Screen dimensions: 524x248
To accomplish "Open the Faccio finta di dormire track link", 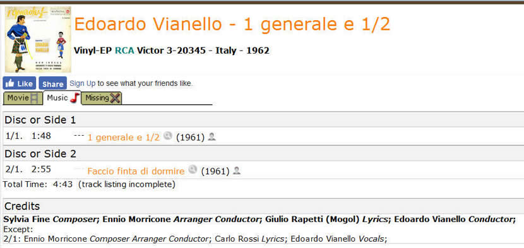I will pos(136,171).
